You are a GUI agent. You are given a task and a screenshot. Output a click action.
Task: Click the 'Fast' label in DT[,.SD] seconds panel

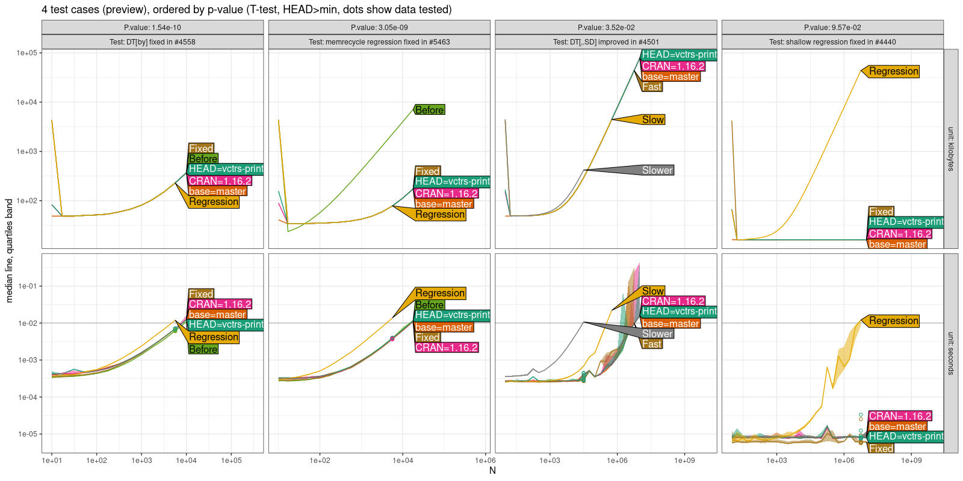(652, 344)
